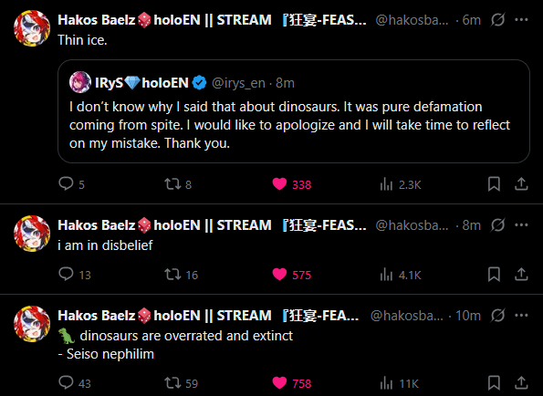Image resolution: width=543 pixels, height=396 pixels.
Task: Retweet the "Thin ice." post
Action: [178, 184]
